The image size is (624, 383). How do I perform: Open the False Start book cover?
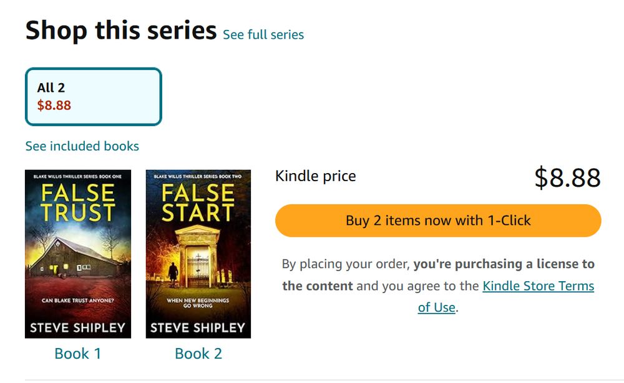click(x=198, y=254)
